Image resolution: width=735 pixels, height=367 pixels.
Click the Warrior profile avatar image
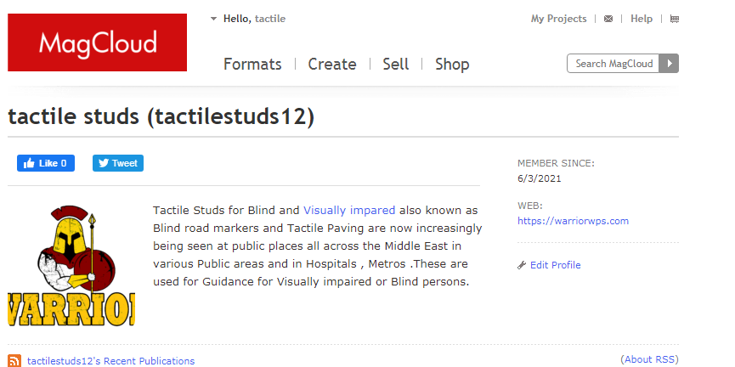[x=71, y=265]
